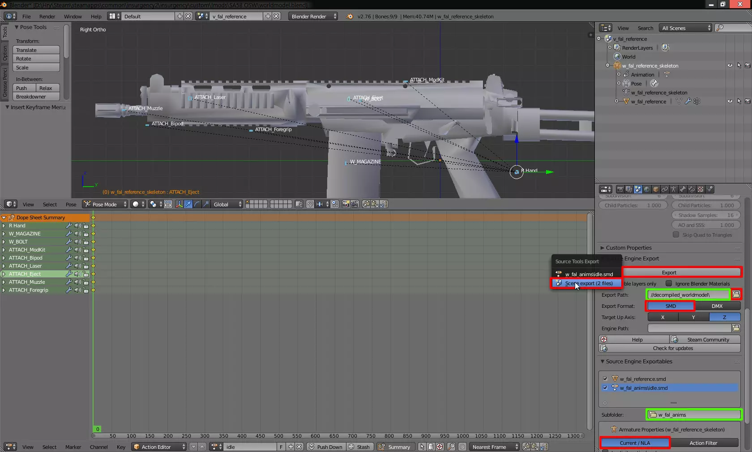Screen dimensions: 752x452
Task: Adjust the Shadow Samples value slider
Action: [x=705, y=215]
